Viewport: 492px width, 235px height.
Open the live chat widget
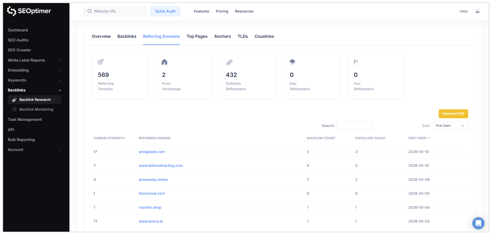pyautogui.click(x=478, y=223)
